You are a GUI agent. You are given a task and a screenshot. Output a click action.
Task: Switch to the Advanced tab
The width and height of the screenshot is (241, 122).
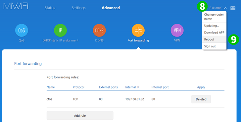[111, 8]
